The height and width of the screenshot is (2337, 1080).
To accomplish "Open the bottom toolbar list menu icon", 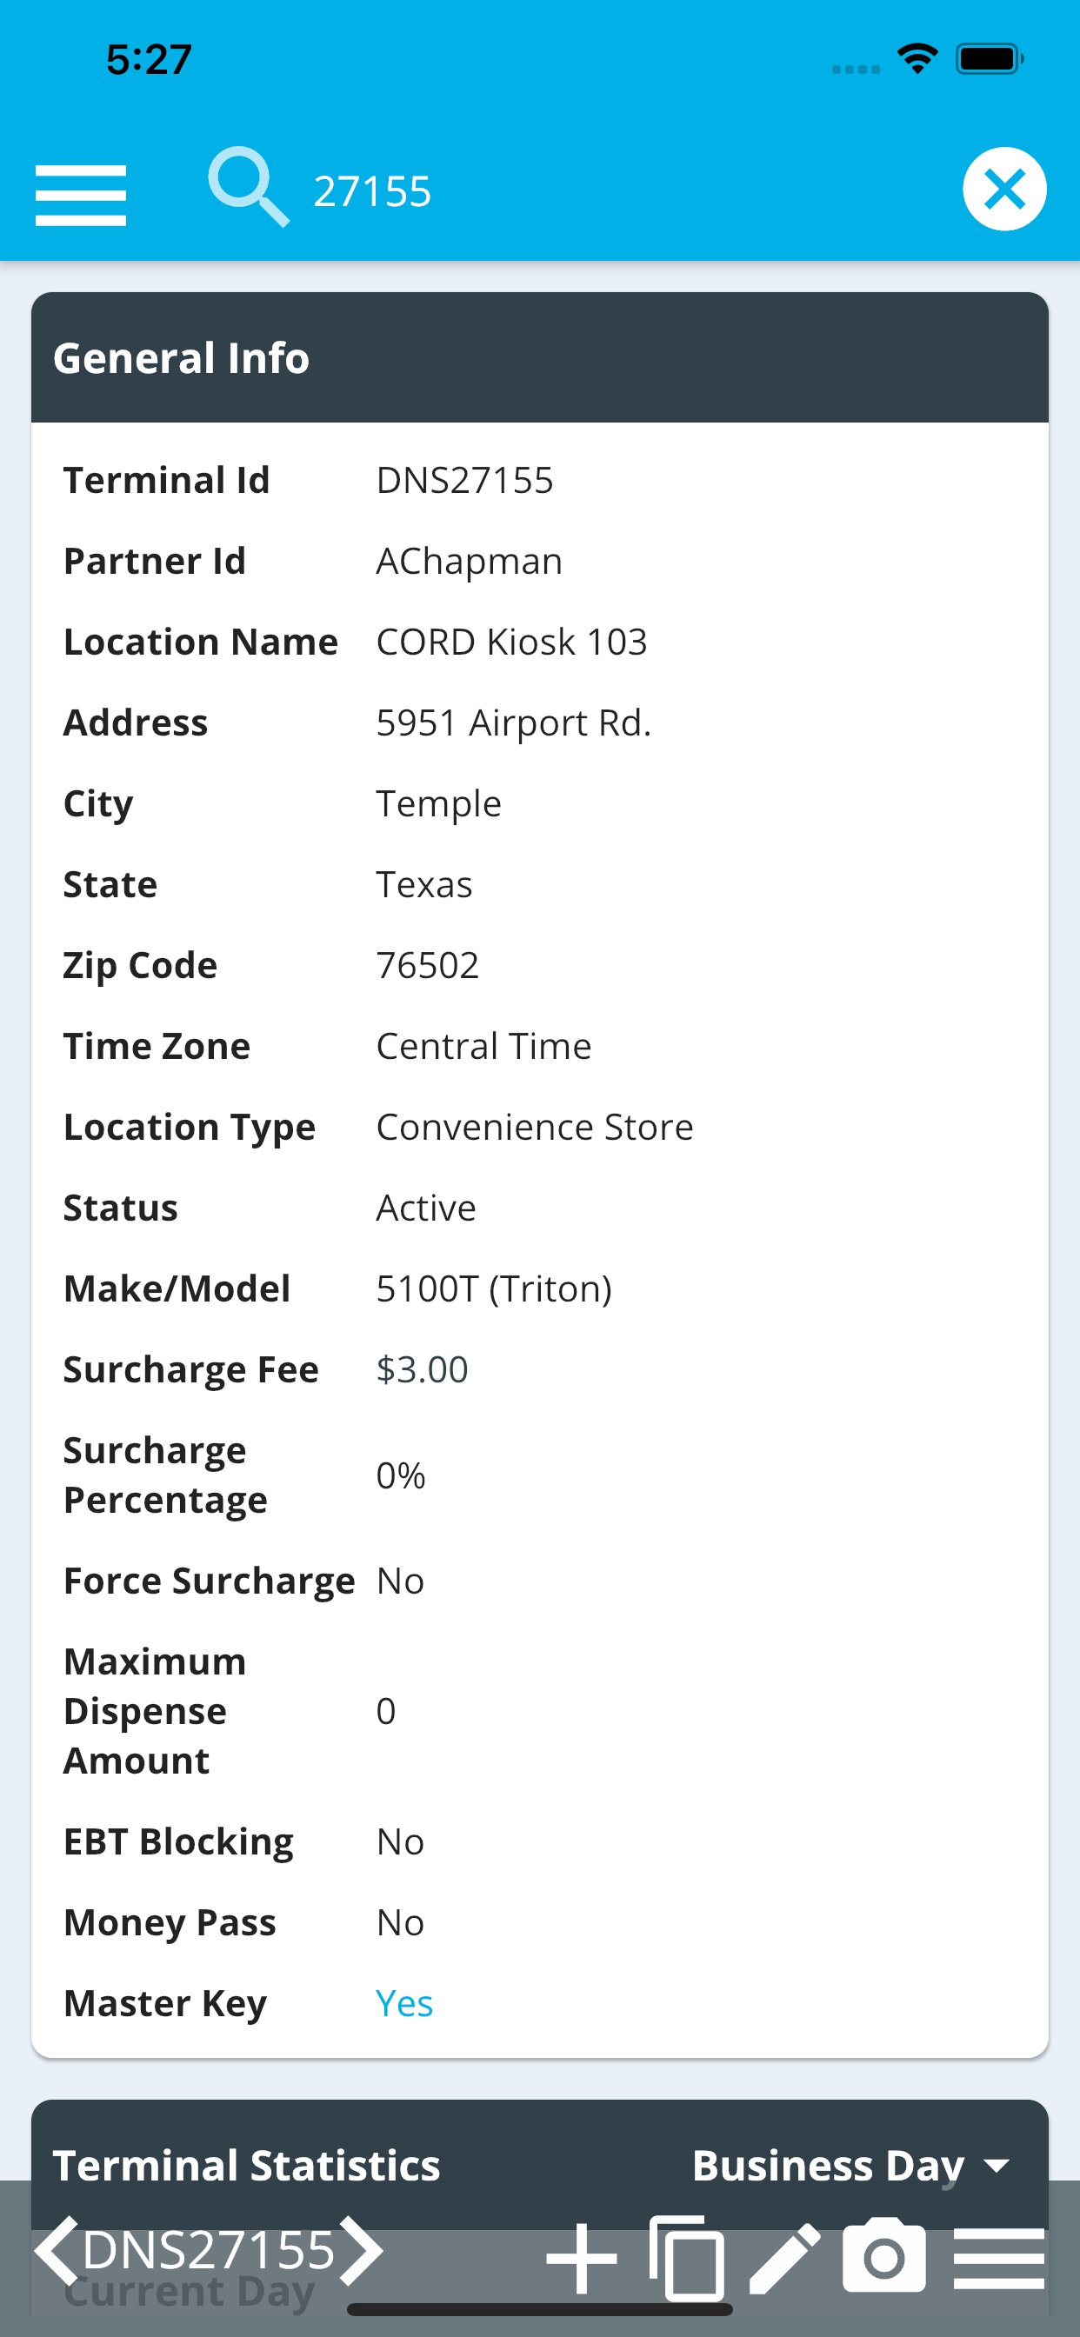I will point(999,2257).
